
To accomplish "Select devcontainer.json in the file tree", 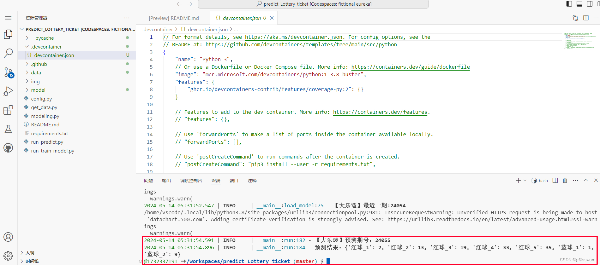I will [x=77, y=55].
